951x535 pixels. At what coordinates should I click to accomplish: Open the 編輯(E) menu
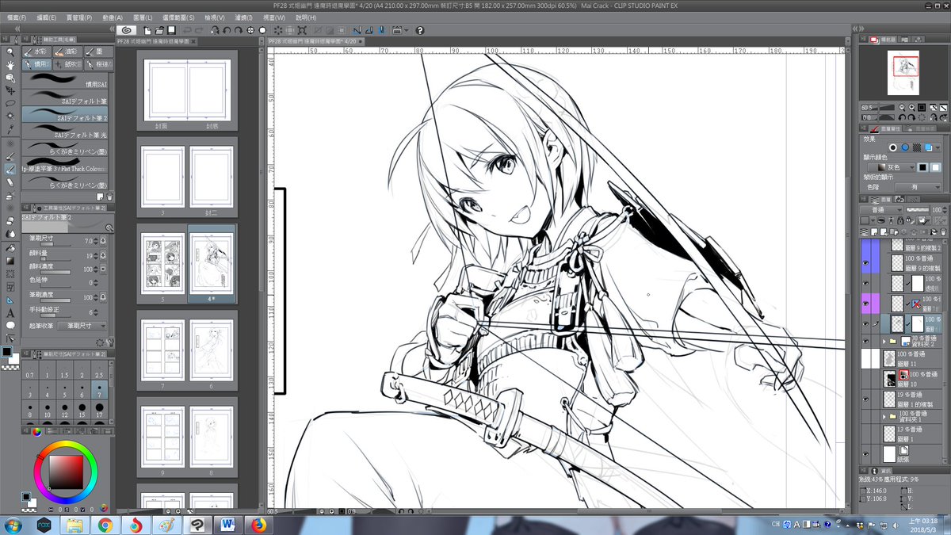pos(47,17)
